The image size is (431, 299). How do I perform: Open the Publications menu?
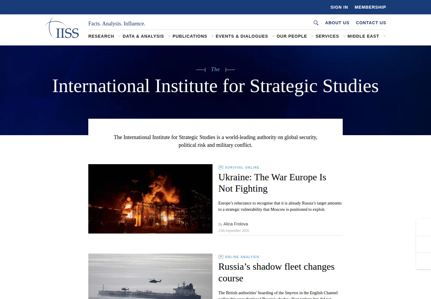point(190,36)
